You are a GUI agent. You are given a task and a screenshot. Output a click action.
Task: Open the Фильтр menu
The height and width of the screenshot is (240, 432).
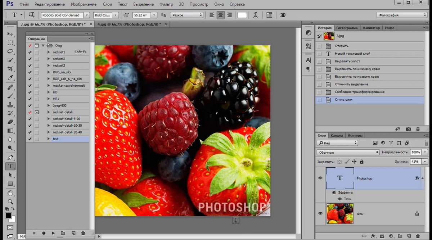(x=166, y=4)
